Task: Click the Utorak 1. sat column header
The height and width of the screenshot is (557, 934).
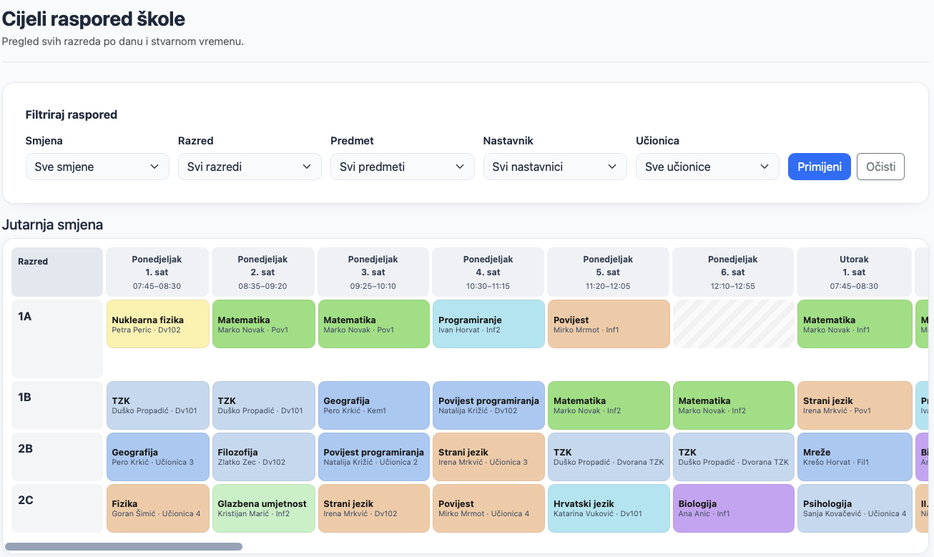Action: pyautogui.click(x=855, y=272)
